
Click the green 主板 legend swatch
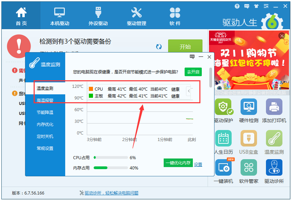pos(91,96)
